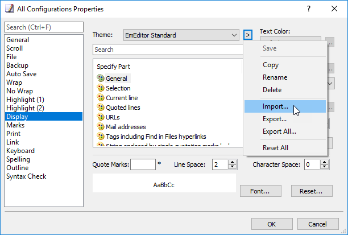This screenshot has width=348, height=235.
Task: Decrease the Character Space value
Action: point(324,167)
